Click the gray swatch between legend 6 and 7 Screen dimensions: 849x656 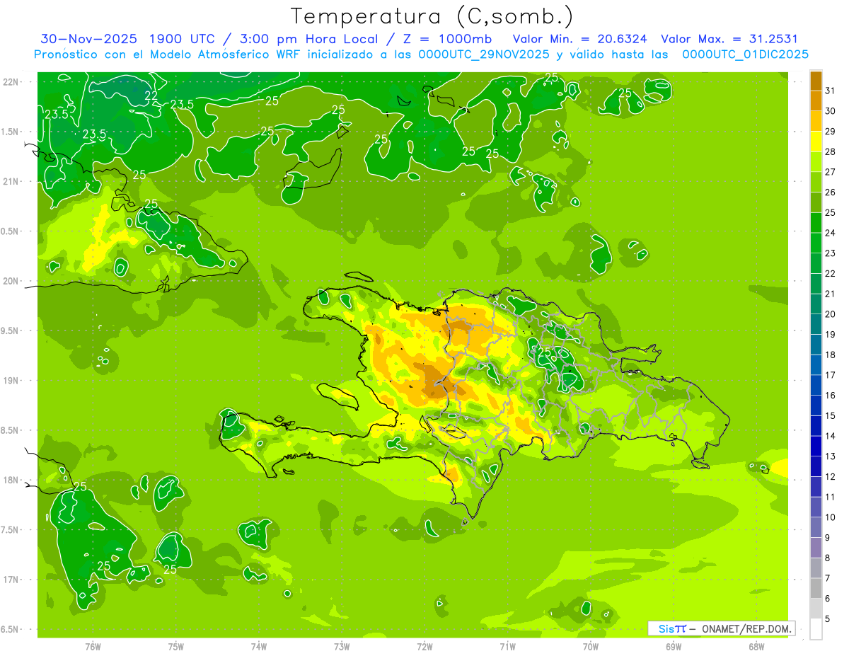(x=816, y=588)
